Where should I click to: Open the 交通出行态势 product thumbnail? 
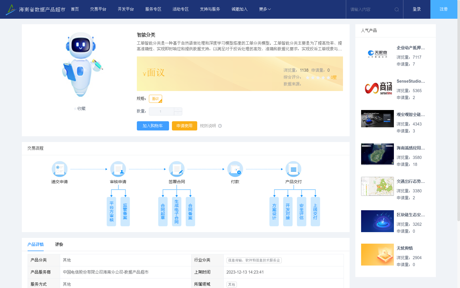(377, 186)
